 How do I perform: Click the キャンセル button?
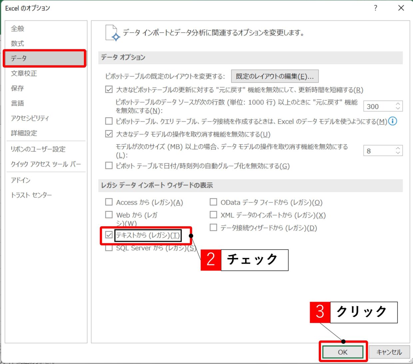click(x=389, y=352)
